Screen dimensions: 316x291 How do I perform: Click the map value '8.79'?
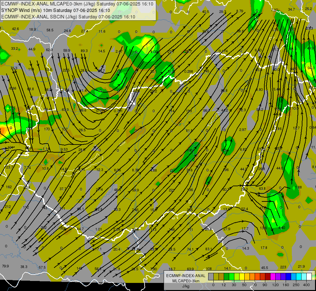[x=240, y=11]
